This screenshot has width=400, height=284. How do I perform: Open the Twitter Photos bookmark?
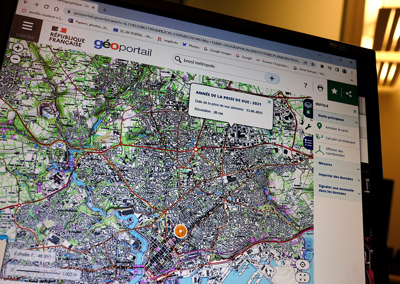pos(191,46)
